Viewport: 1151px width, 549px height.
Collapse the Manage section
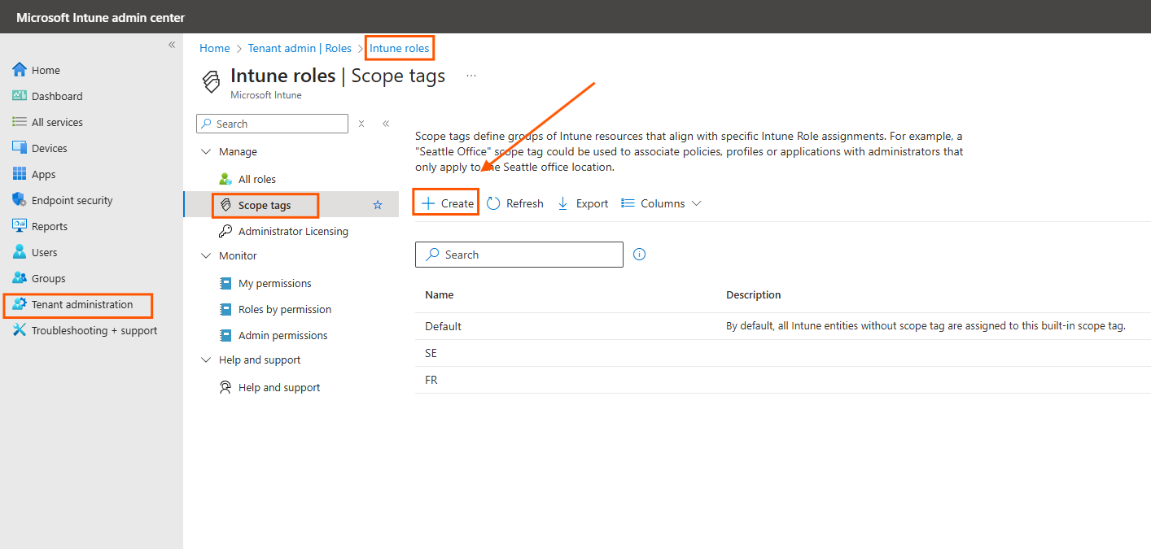[x=206, y=151]
